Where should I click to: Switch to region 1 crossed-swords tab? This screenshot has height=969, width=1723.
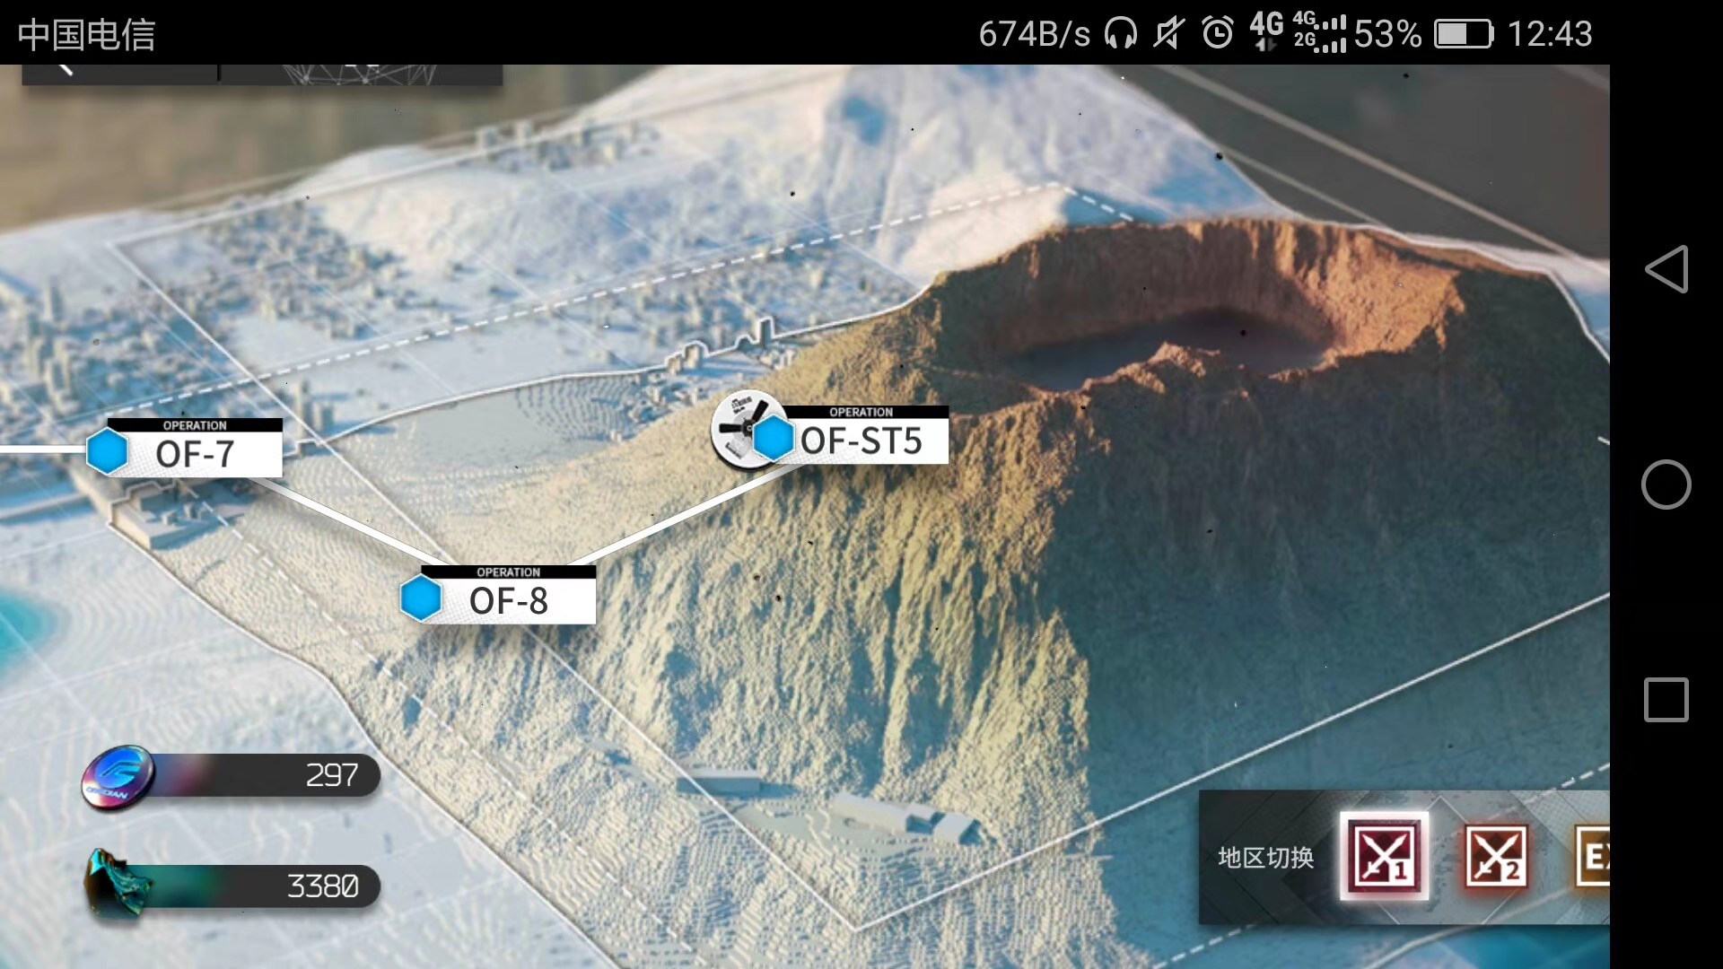1384,856
